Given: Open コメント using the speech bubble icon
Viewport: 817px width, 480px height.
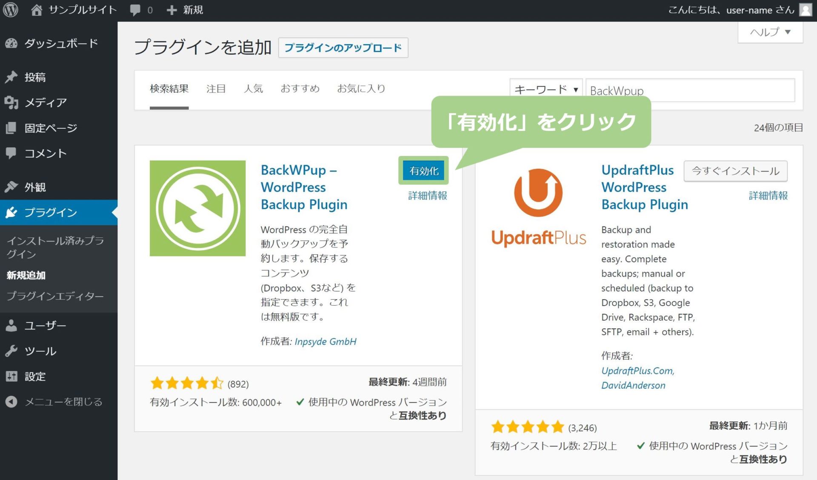Looking at the screenshot, I should (x=11, y=153).
